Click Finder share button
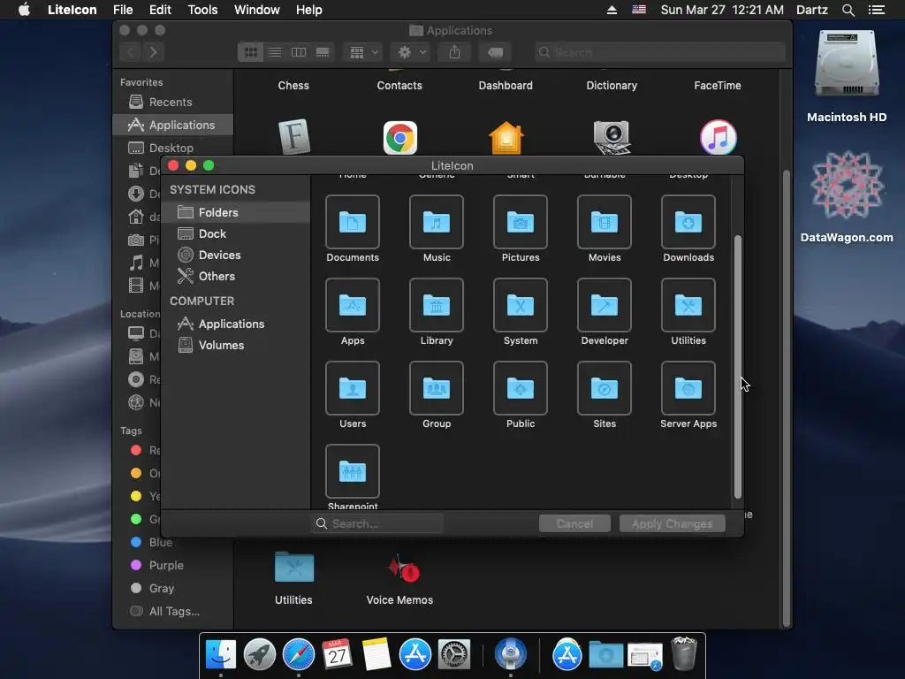The width and height of the screenshot is (905, 679). tap(455, 52)
